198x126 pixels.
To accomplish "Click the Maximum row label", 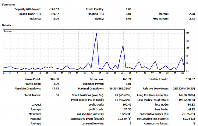I will click(x=35, y=114).
